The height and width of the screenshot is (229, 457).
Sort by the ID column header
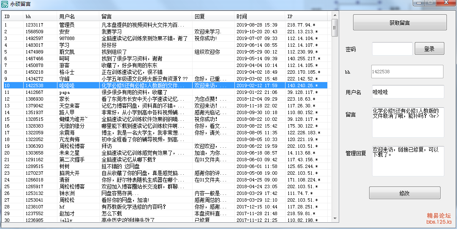point(13,16)
